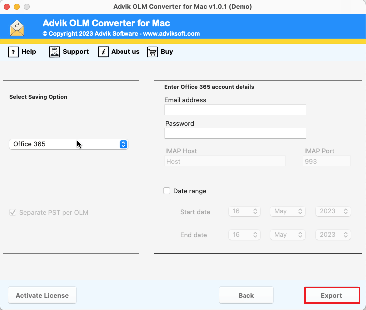Open the About us toolbar label

pyautogui.click(x=125, y=52)
